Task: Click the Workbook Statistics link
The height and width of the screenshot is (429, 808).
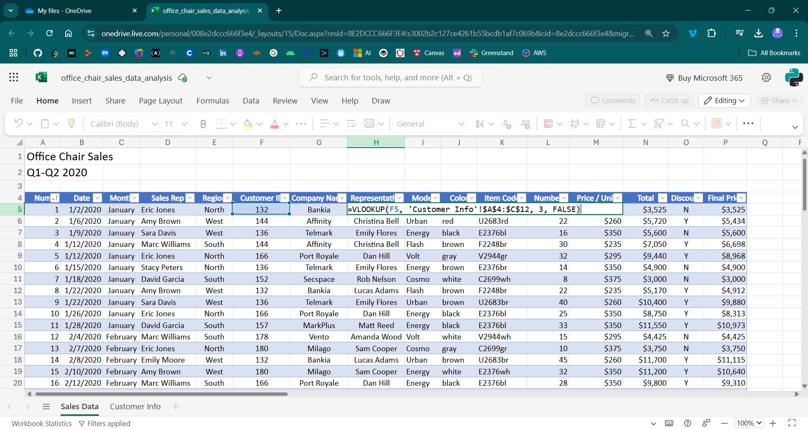Action: tap(42, 424)
